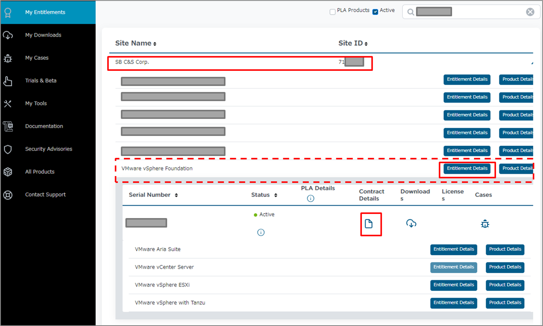Viewport: 543px width, 326px height.
Task: Click the Trials & Beta hand icon
Action: coord(8,81)
